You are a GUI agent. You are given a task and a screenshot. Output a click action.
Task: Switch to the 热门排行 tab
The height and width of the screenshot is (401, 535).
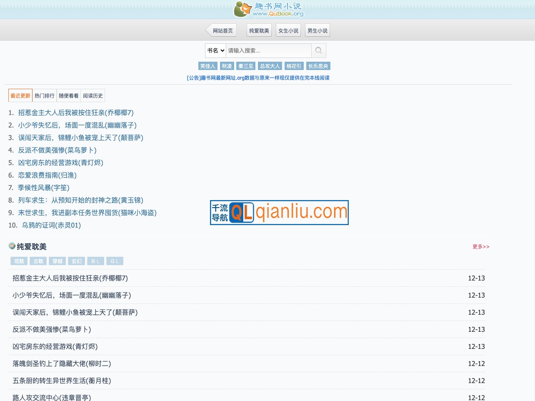pos(45,95)
